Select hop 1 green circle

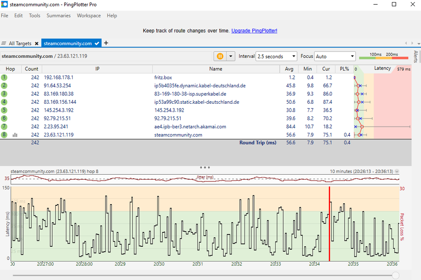(x=4, y=78)
